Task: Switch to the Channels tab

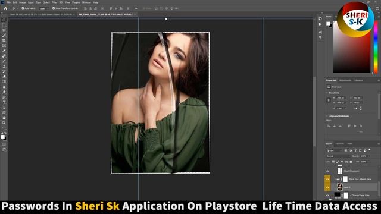Action: tap(340, 144)
